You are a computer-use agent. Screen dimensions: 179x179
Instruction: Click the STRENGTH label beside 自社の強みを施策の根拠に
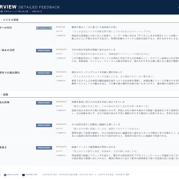point(61,50)
